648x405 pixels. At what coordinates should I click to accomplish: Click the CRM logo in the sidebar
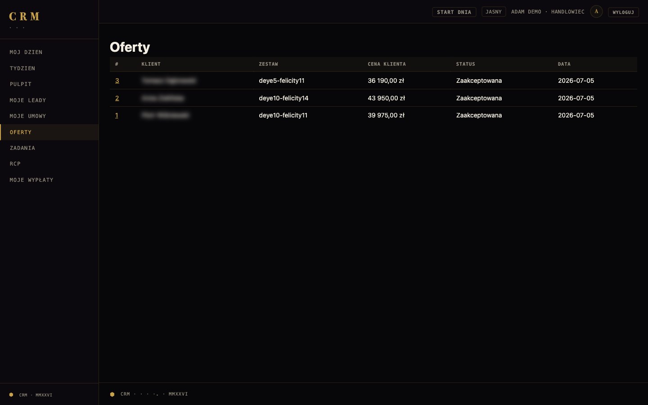[x=24, y=17]
